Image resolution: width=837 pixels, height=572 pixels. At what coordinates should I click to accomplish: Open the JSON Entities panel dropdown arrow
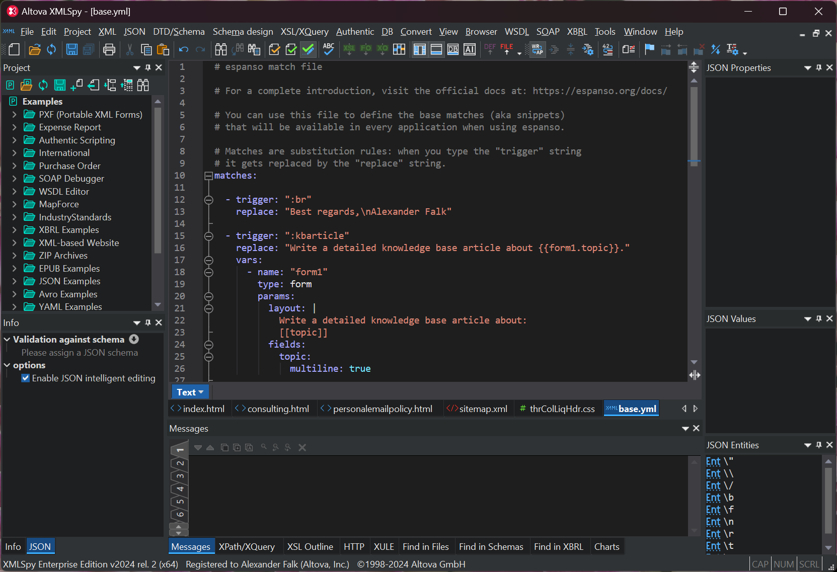click(x=808, y=445)
